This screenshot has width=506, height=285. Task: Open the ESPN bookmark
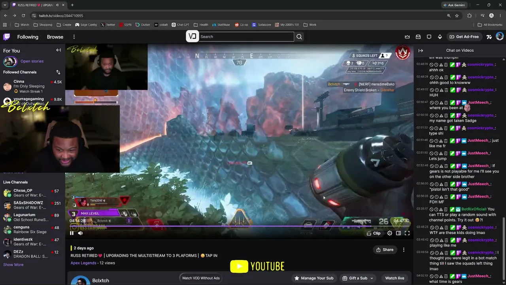(125, 25)
